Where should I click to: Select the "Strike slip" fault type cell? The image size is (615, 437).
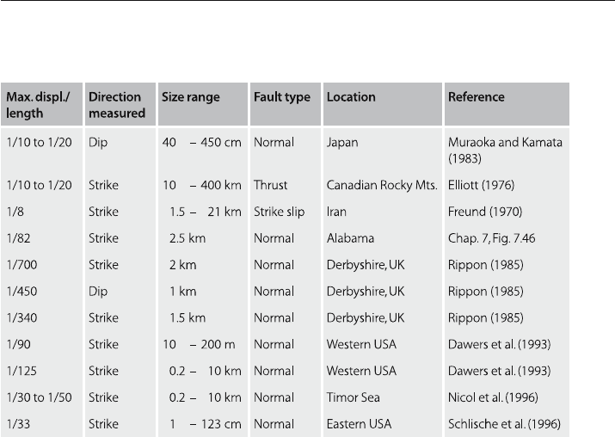[x=279, y=212]
